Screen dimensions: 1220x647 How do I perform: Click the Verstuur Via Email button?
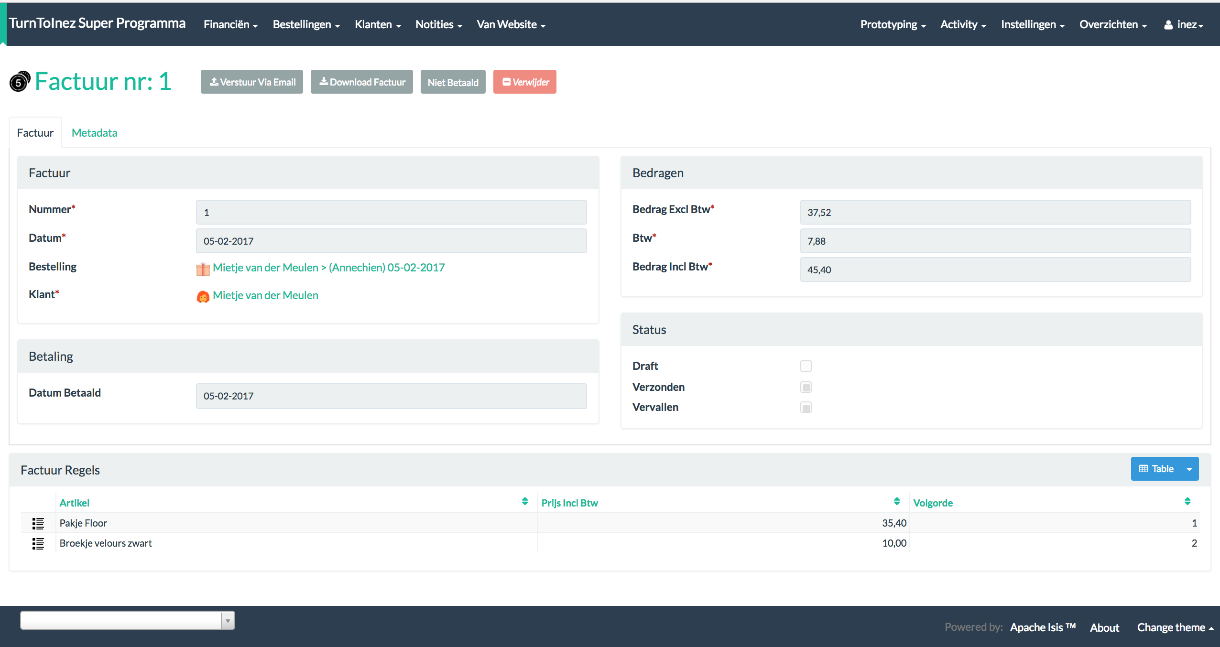pyautogui.click(x=252, y=82)
